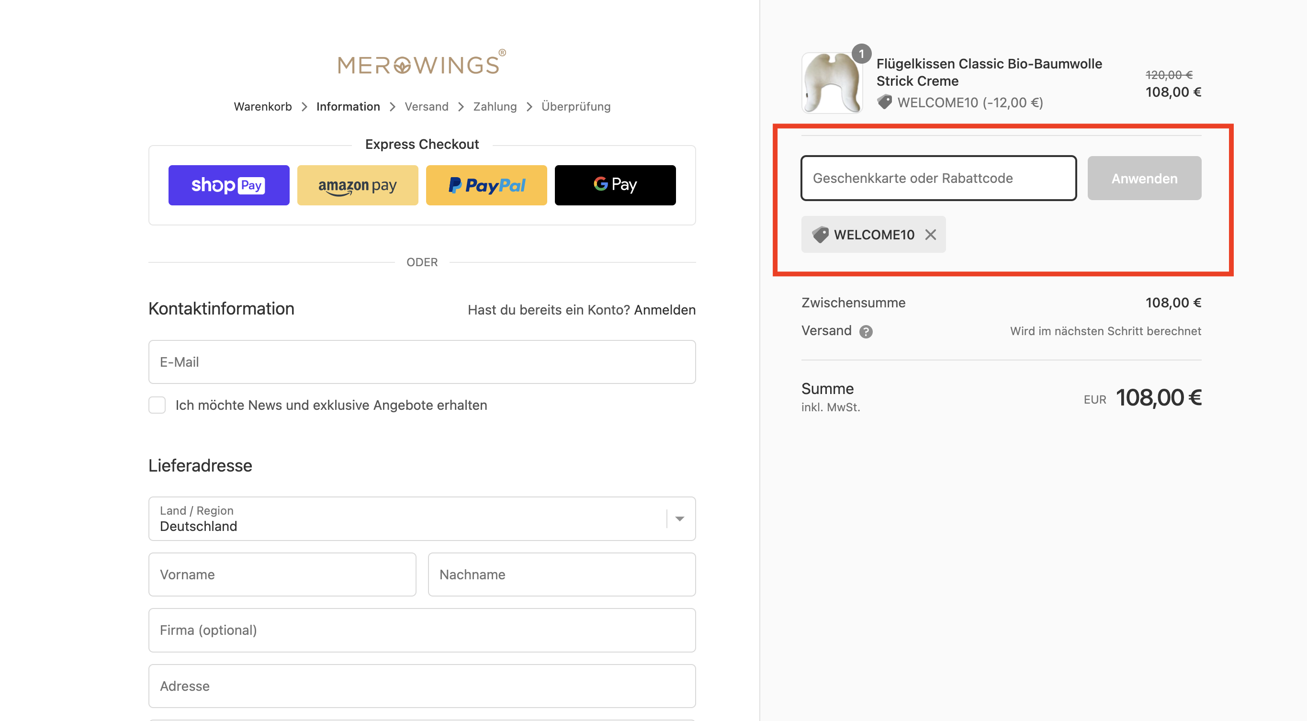The height and width of the screenshot is (721, 1307).
Task: Go back to Warenkorb breadcrumb
Action: 263,107
